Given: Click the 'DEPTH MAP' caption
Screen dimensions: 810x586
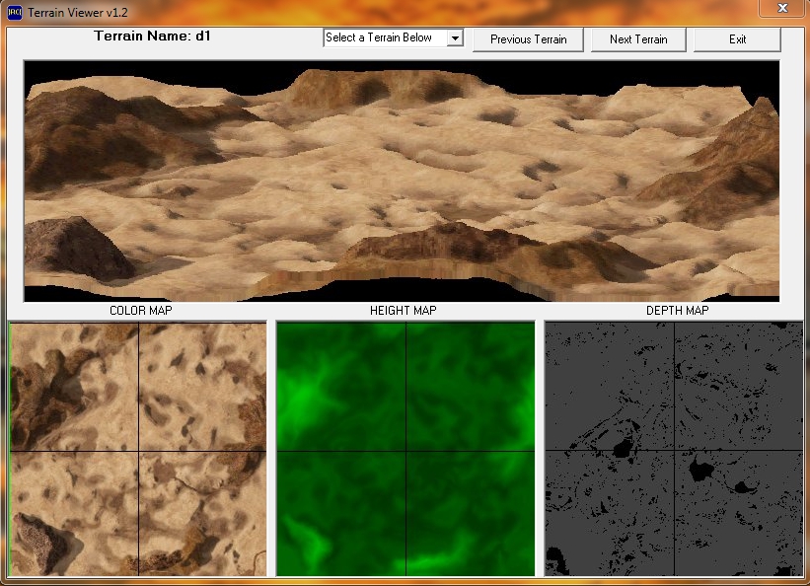Looking at the screenshot, I should coord(677,310).
